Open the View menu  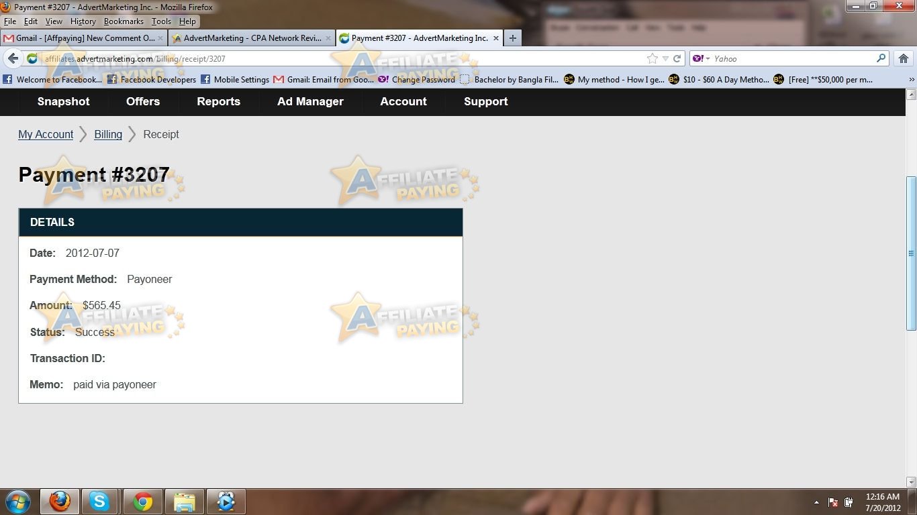point(54,21)
